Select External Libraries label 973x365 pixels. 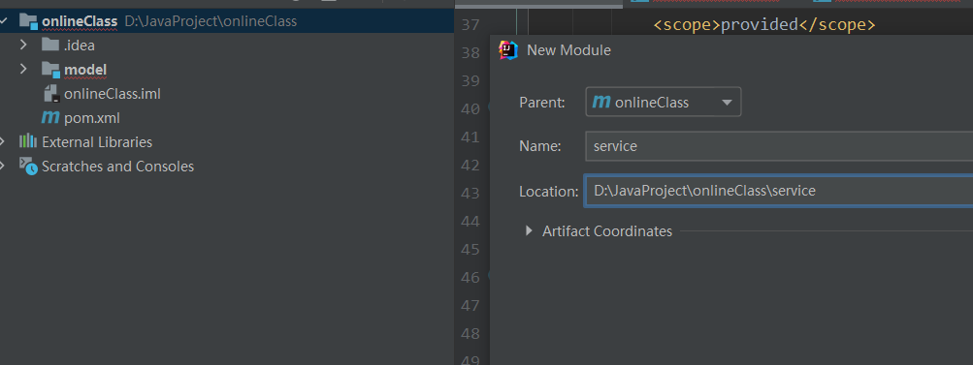(x=97, y=142)
